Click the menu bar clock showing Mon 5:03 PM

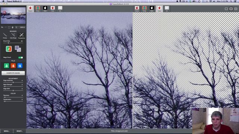(x=223, y=1)
